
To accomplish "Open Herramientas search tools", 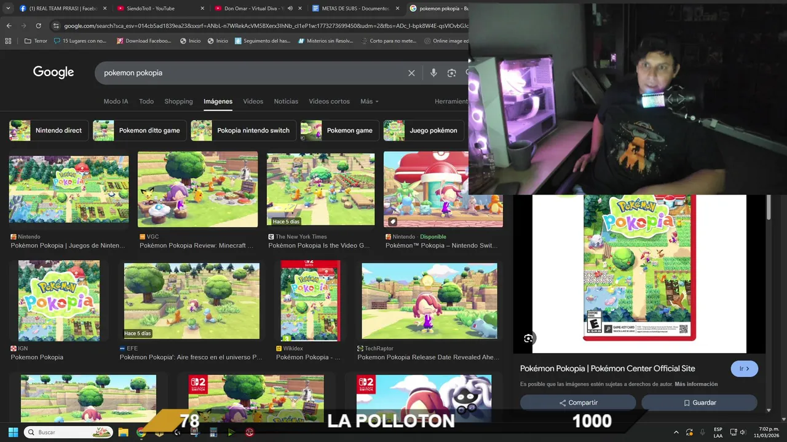I will [451, 101].
